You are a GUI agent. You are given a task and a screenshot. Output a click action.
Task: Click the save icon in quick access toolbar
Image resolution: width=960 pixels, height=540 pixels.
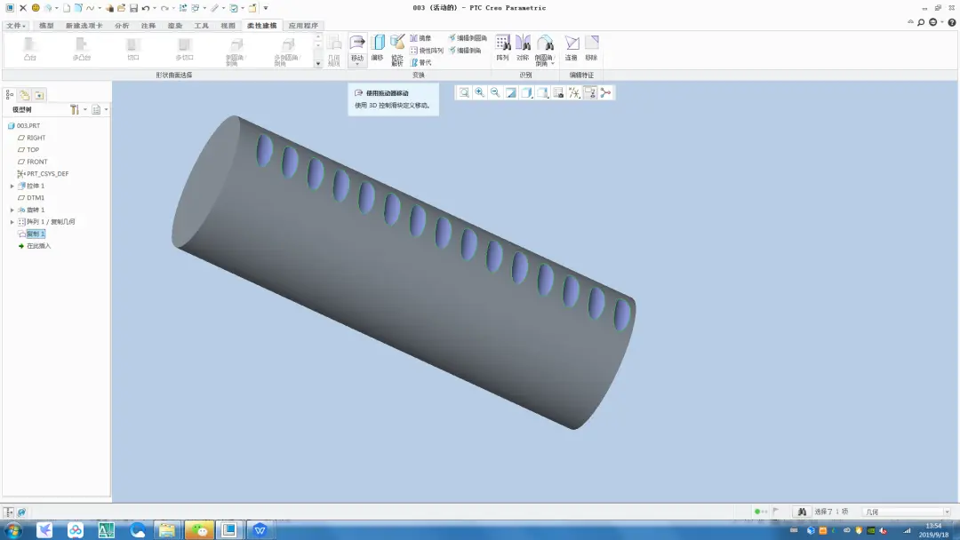point(133,8)
